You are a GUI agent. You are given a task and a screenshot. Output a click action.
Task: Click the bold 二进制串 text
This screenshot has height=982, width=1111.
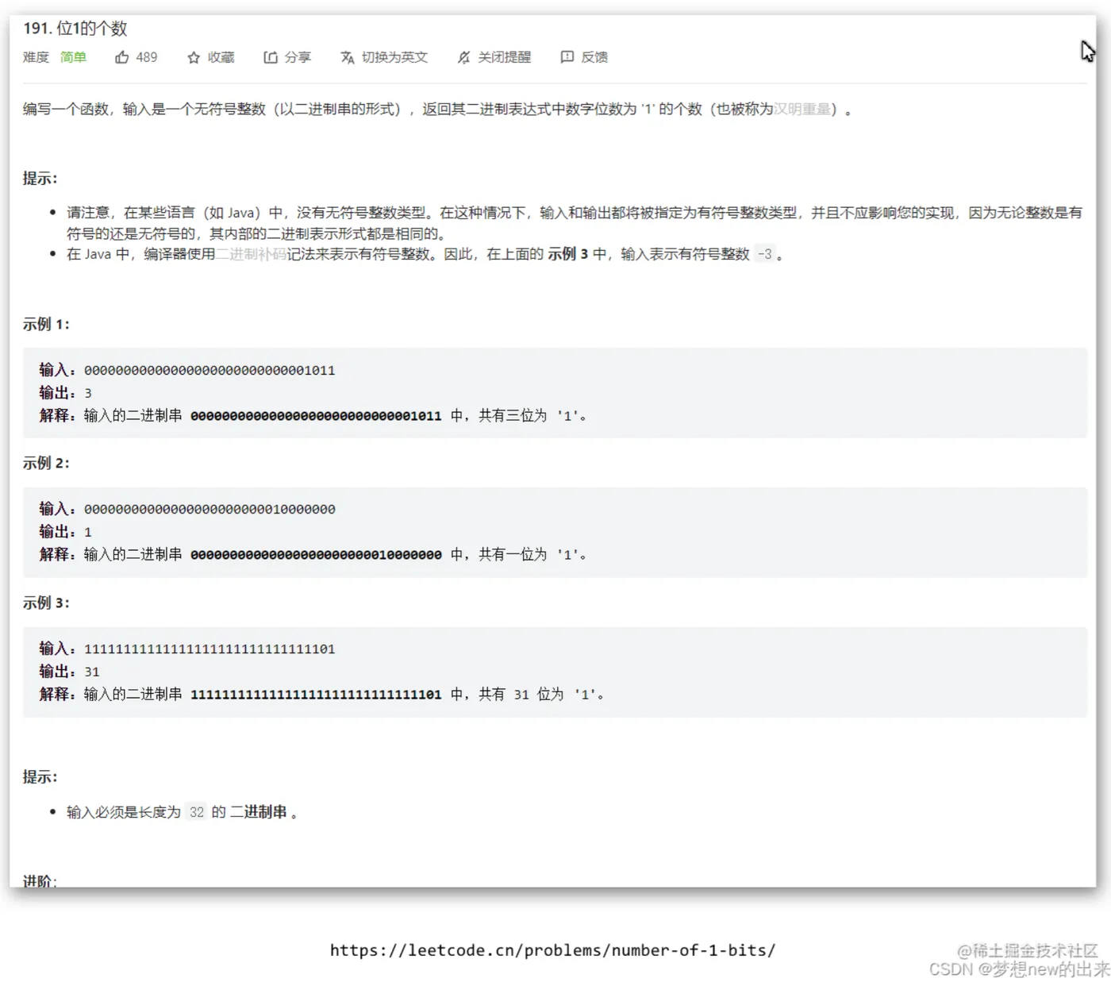[x=259, y=812]
